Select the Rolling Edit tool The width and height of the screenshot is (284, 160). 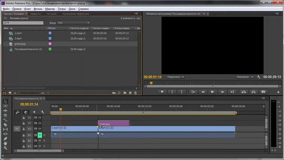click(5, 115)
